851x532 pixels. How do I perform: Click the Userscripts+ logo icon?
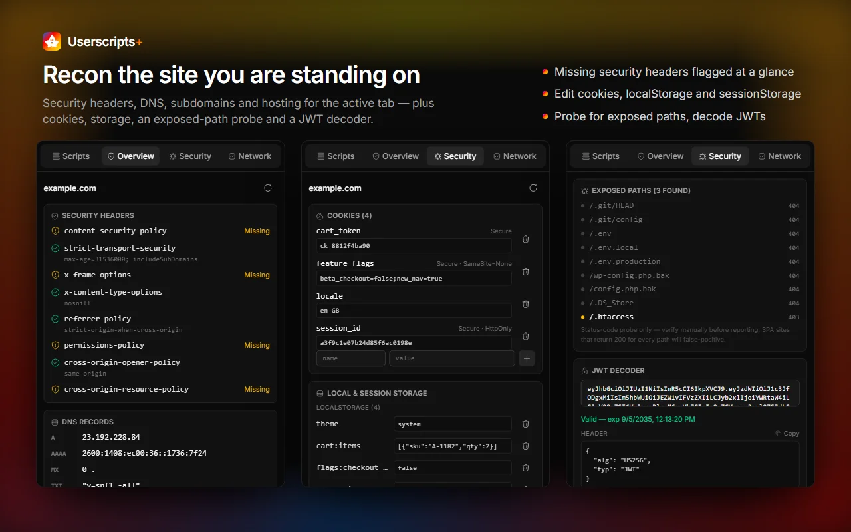pos(52,41)
